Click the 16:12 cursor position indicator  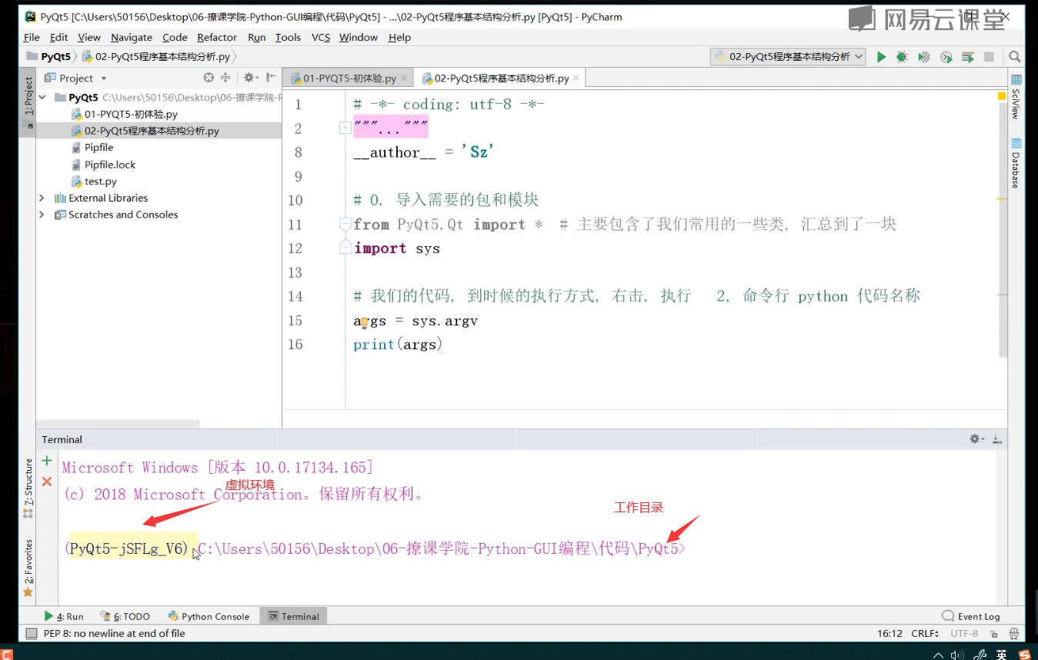point(889,634)
